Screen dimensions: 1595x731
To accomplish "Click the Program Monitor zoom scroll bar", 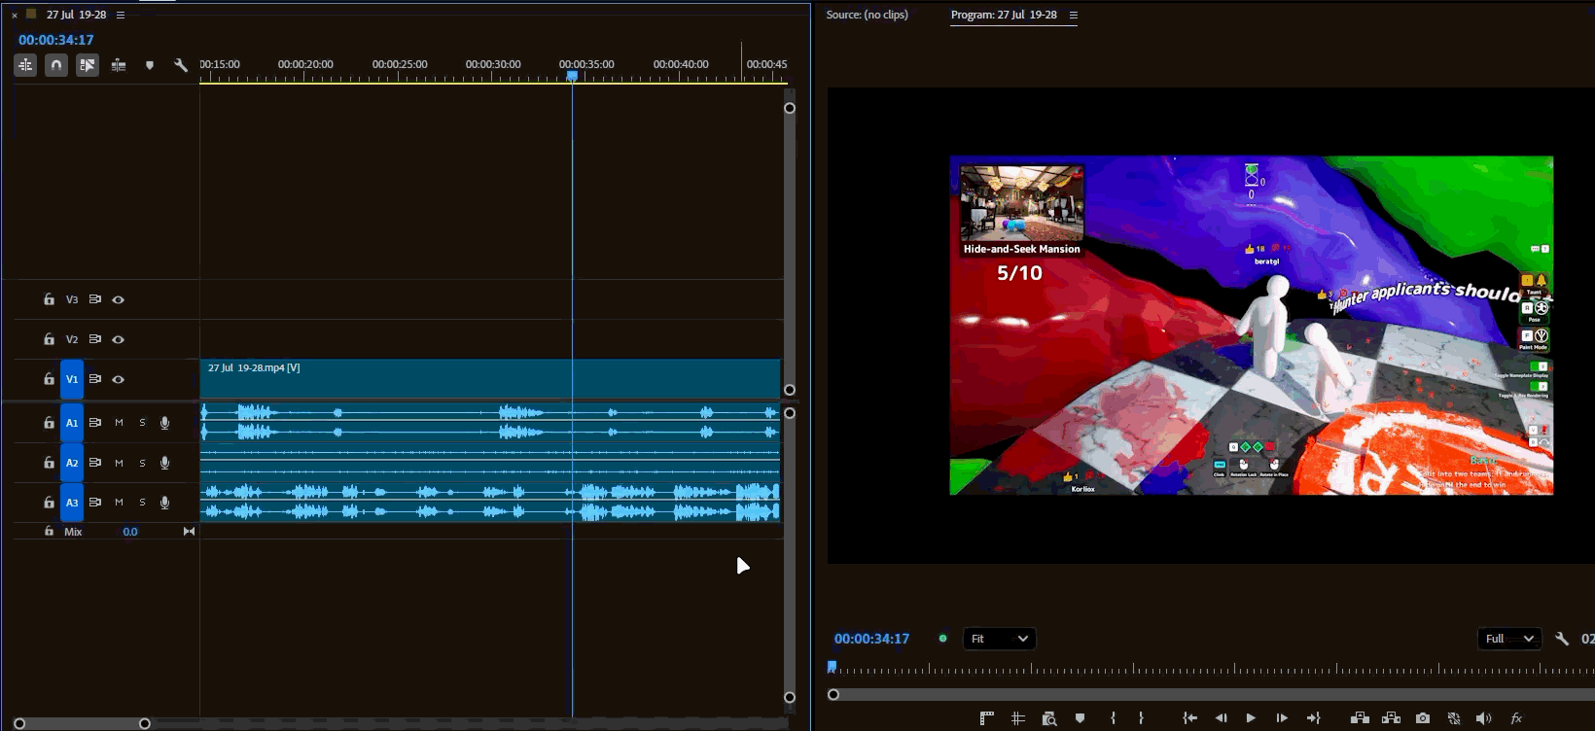I will [1211, 694].
